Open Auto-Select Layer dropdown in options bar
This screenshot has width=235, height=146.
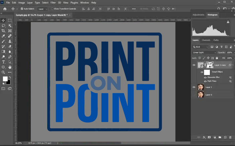(43, 9)
